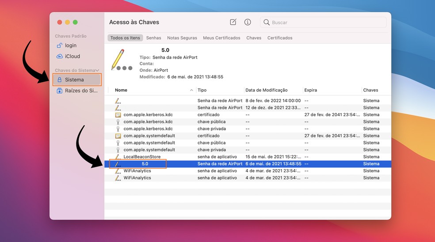The image size is (435, 242).
Task: Click the cloud icon beside iCloud
Action: (x=60, y=56)
